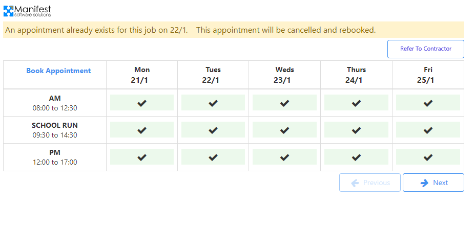Choose the Wednesday 23/1 School Run checkmark
The width and height of the screenshot is (475, 228).
[285, 130]
